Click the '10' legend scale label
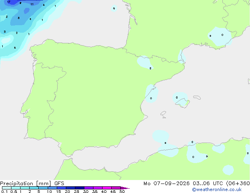 [49, 191]
